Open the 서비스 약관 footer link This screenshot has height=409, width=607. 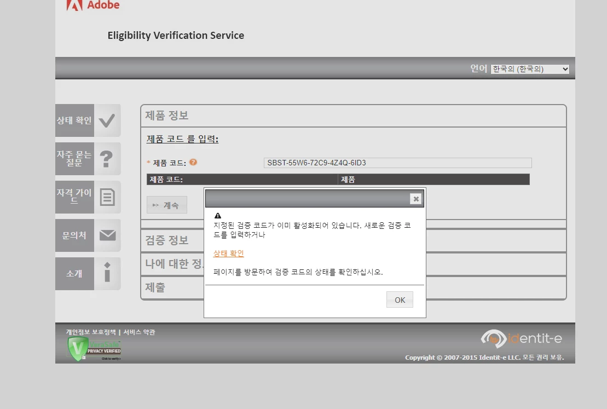click(139, 332)
